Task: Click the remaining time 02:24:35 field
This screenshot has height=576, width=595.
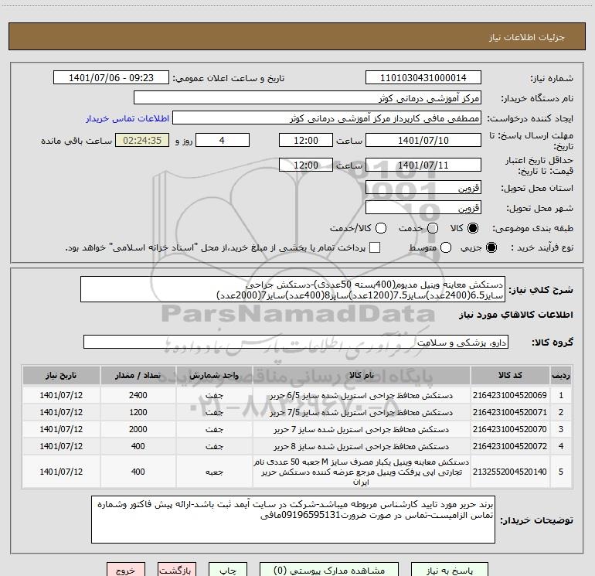Action: click(142, 140)
